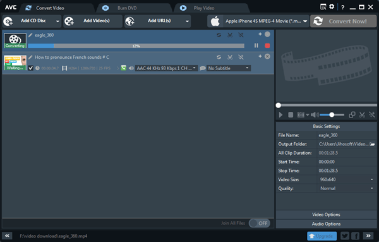The width and height of the screenshot is (379, 242).
Task: Pause the eagle_360 conversion
Action: tap(256, 45)
